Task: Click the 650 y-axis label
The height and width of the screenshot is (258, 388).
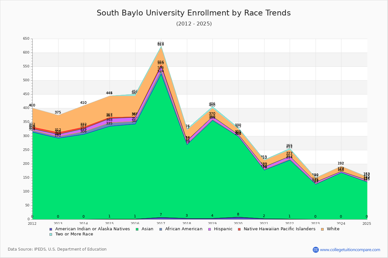Action: pos(26,39)
